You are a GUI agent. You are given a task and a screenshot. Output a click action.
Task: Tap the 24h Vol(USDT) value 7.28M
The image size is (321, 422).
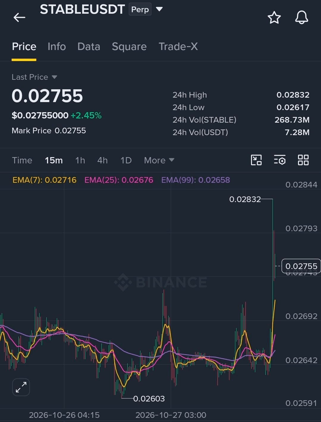[297, 132]
